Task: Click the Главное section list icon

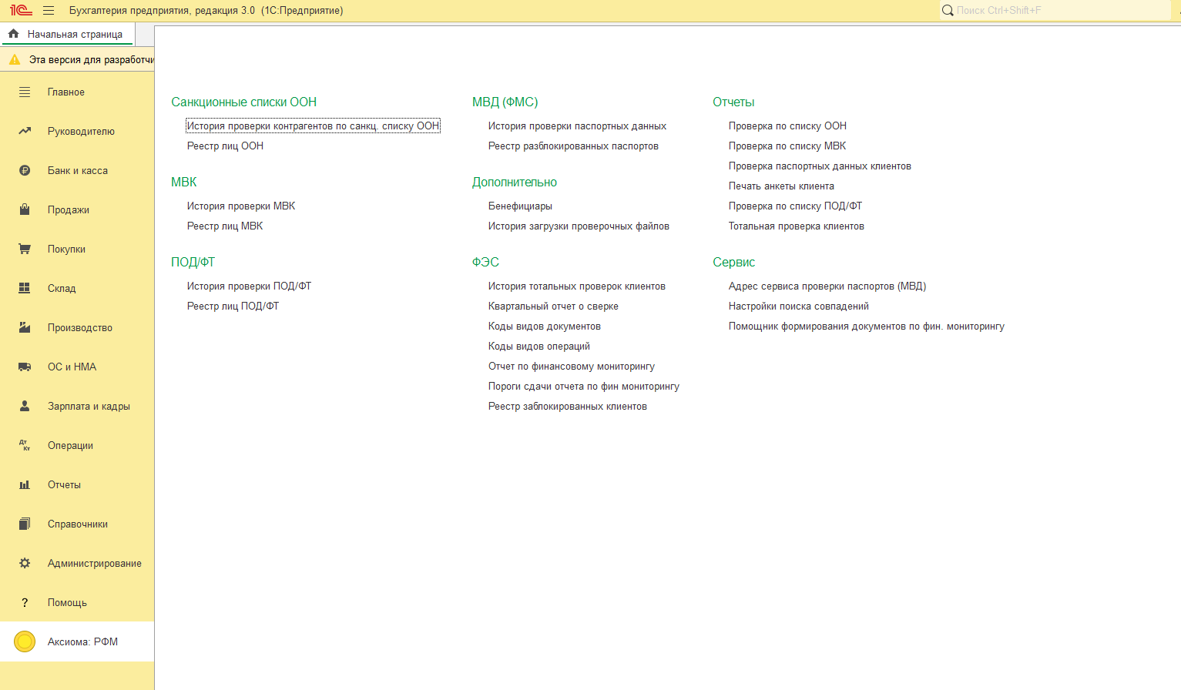Action: 25,92
